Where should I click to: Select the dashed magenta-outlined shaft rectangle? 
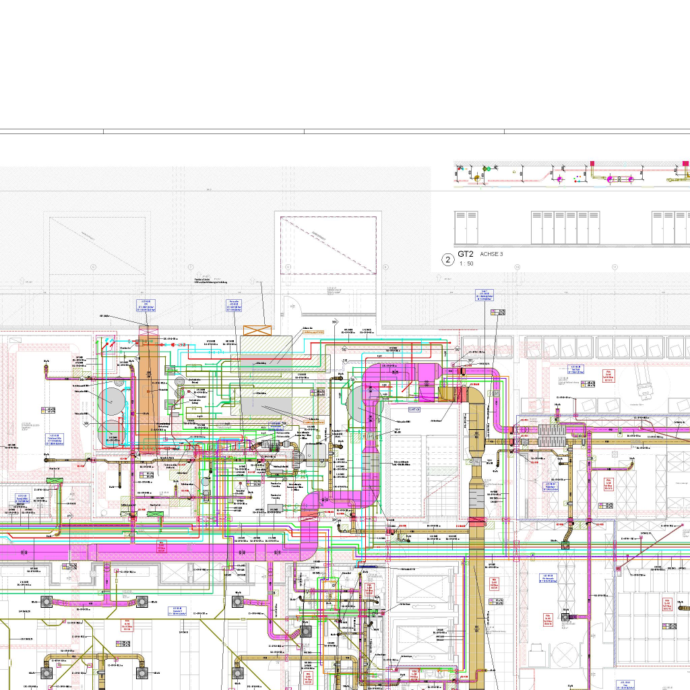click(328, 245)
